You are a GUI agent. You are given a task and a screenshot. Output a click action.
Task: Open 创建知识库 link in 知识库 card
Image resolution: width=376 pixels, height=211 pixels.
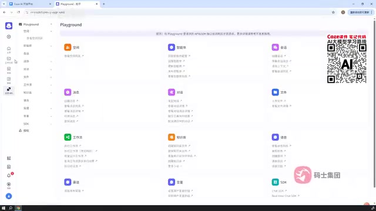[x=176, y=161]
